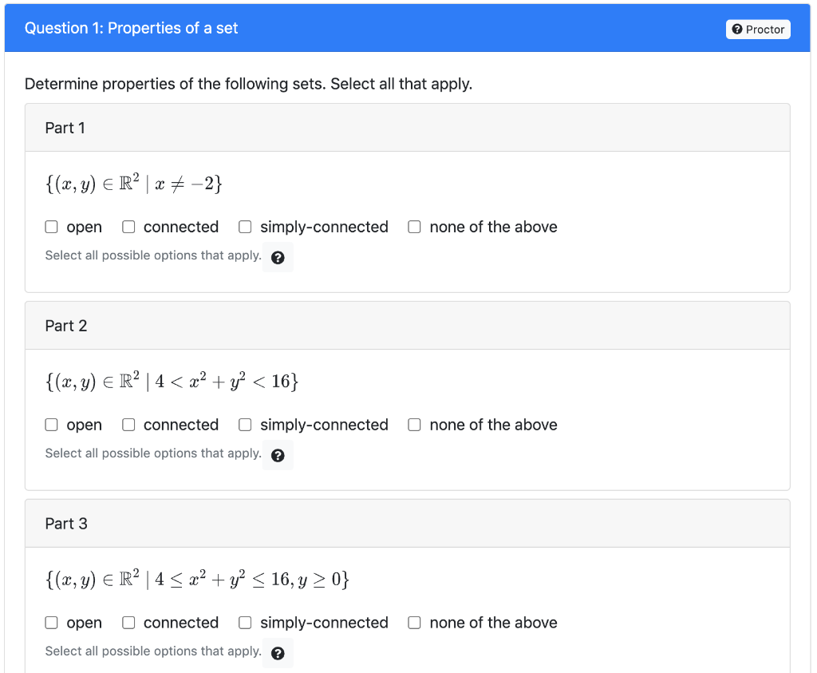This screenshot has height=673, width=817.
Task: Check the connected option in Part 1
Action: (x=128, y=227)
